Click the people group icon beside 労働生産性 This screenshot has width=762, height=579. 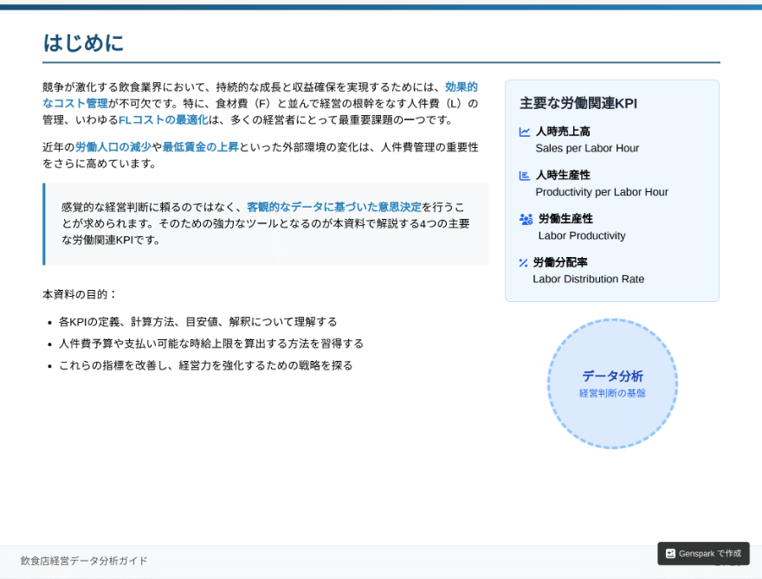[x=526, y=219]
